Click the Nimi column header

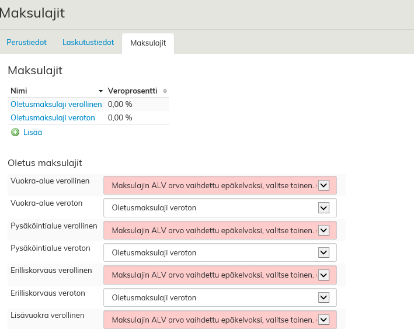[19, 91]
